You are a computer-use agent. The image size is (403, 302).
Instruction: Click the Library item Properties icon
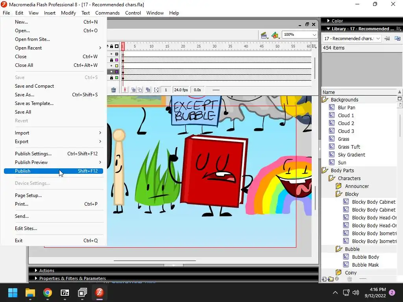coord(337,279)
